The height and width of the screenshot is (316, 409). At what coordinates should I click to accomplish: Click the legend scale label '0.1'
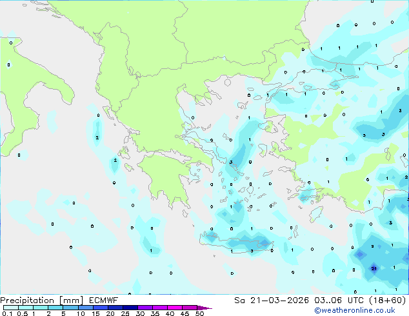tap(7, 313)
